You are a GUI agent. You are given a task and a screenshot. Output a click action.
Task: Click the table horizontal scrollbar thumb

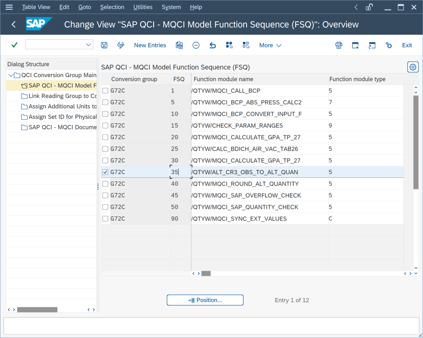click(206, 273)
